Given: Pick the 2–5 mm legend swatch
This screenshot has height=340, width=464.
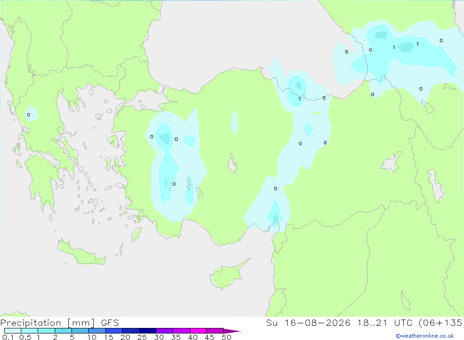Looking at the screenshot, I should pos(63,331).
